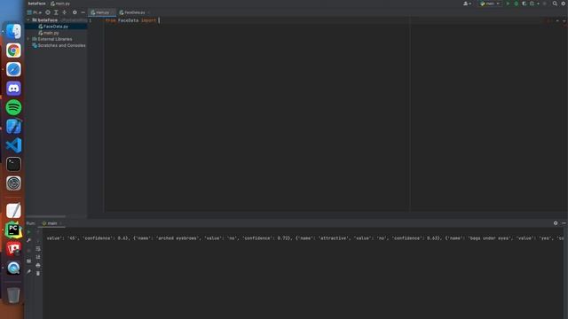Open the Trash in the dock
Screen dimensions: 568x319
(x=13, y=295)
